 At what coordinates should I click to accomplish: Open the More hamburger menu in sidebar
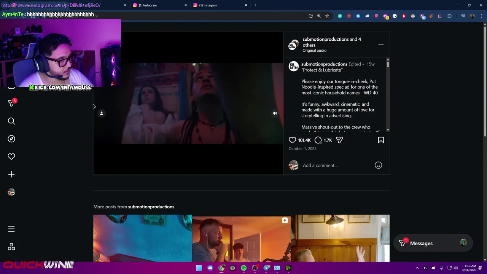[11, 229]
